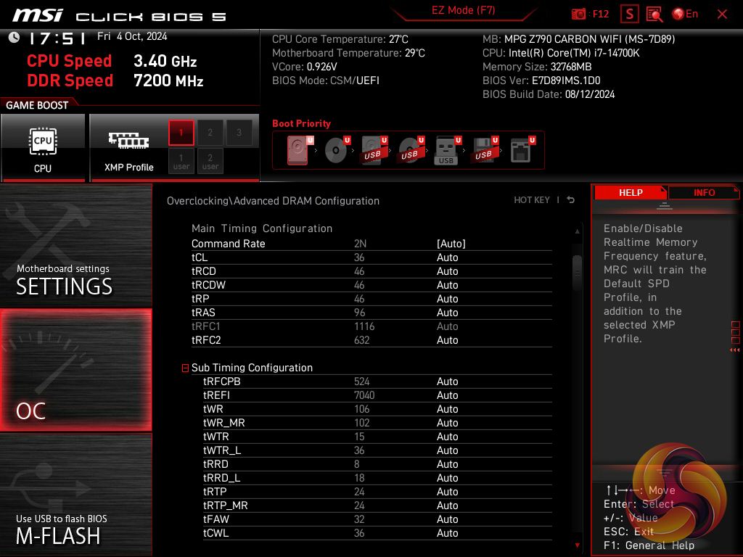Edit the tRFCPB Auto value
743x557 pixels.
click(447, 381)
